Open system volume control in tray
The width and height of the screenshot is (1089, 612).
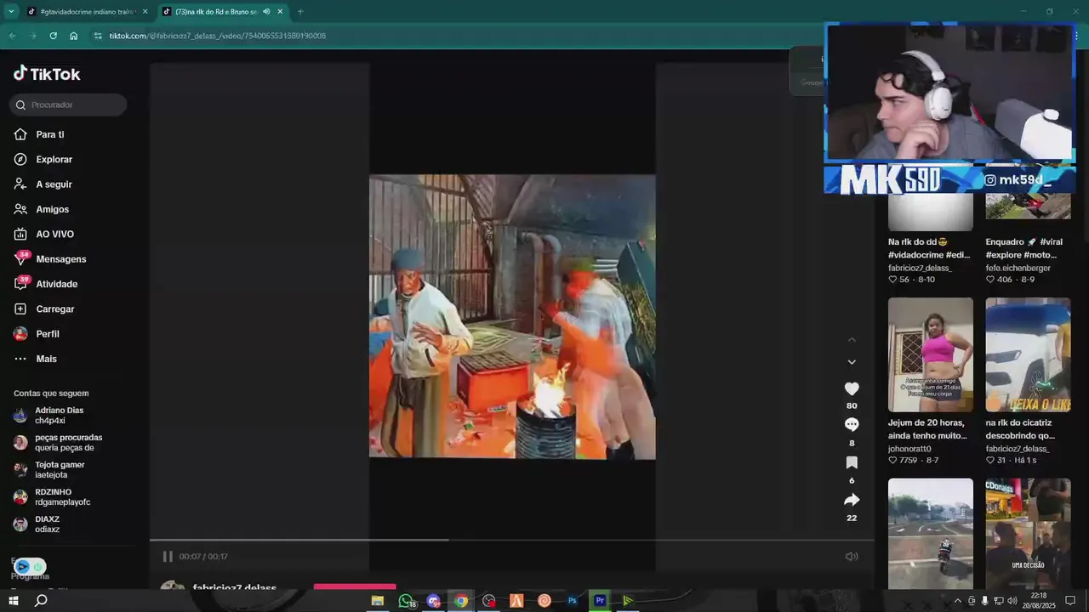click(x=1012, y=601)
